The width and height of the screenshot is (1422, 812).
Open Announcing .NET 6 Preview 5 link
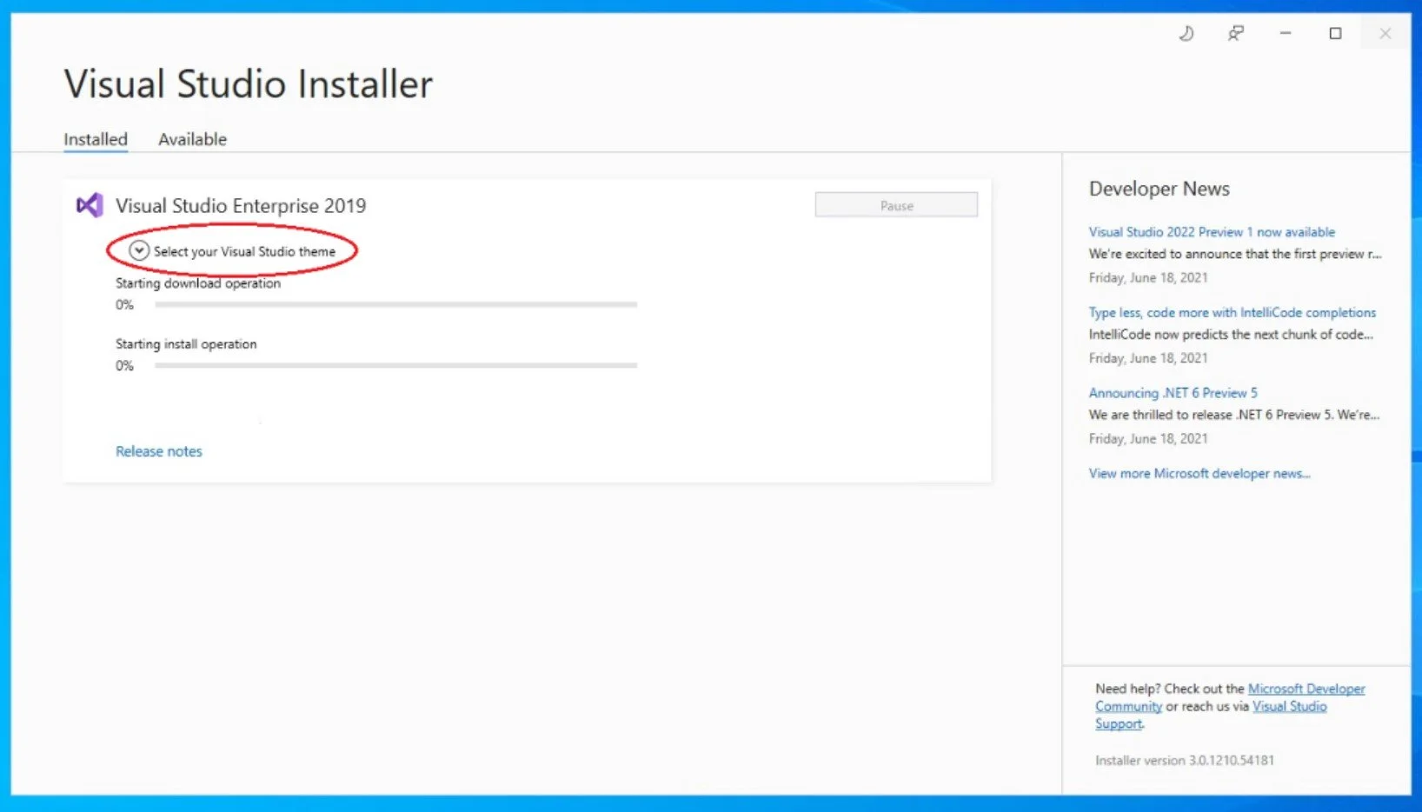1173,393
